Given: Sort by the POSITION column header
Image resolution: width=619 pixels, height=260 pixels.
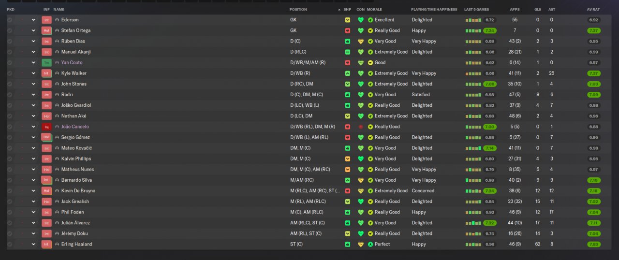Looking at the screenshot, I should pyautogui.click(x=298, y=10).
